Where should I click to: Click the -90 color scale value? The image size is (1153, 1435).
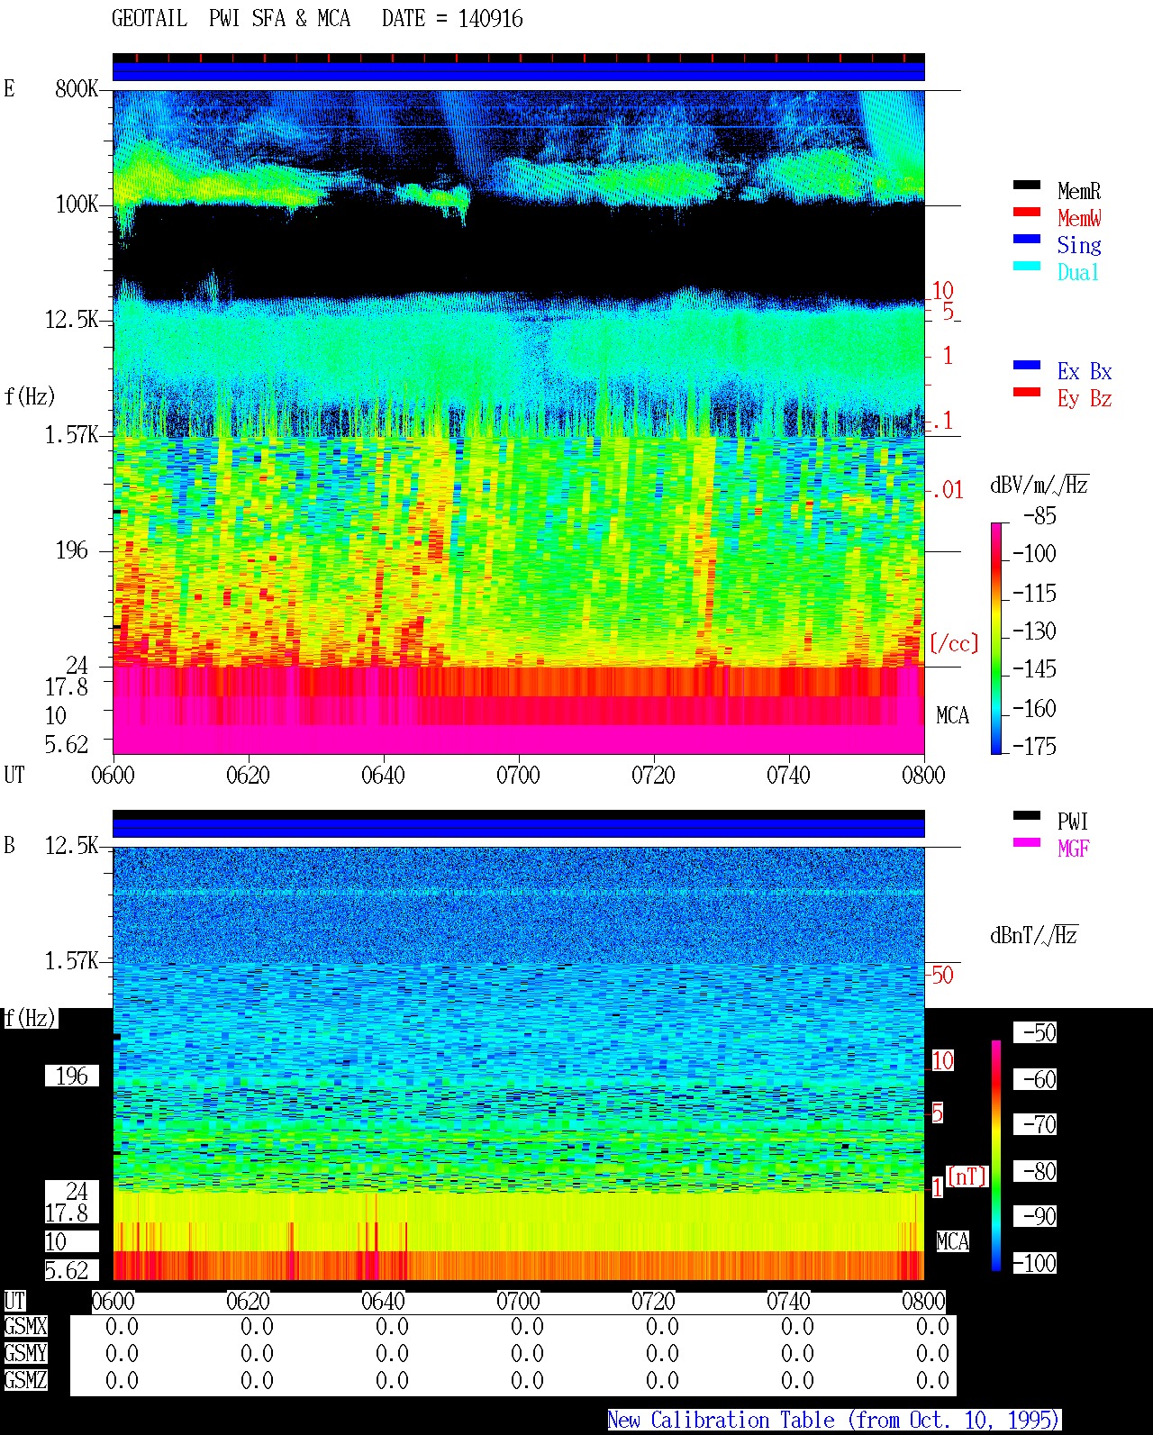pos(1035,1216)
